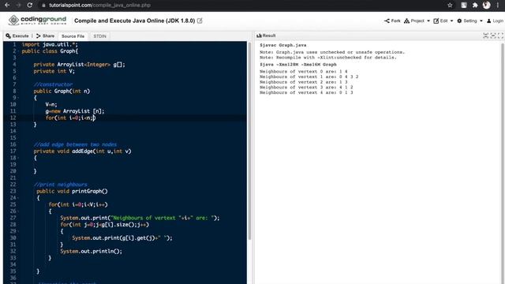Click the empty corner-bracket fullscreen icon

click(x=500, y=35)
